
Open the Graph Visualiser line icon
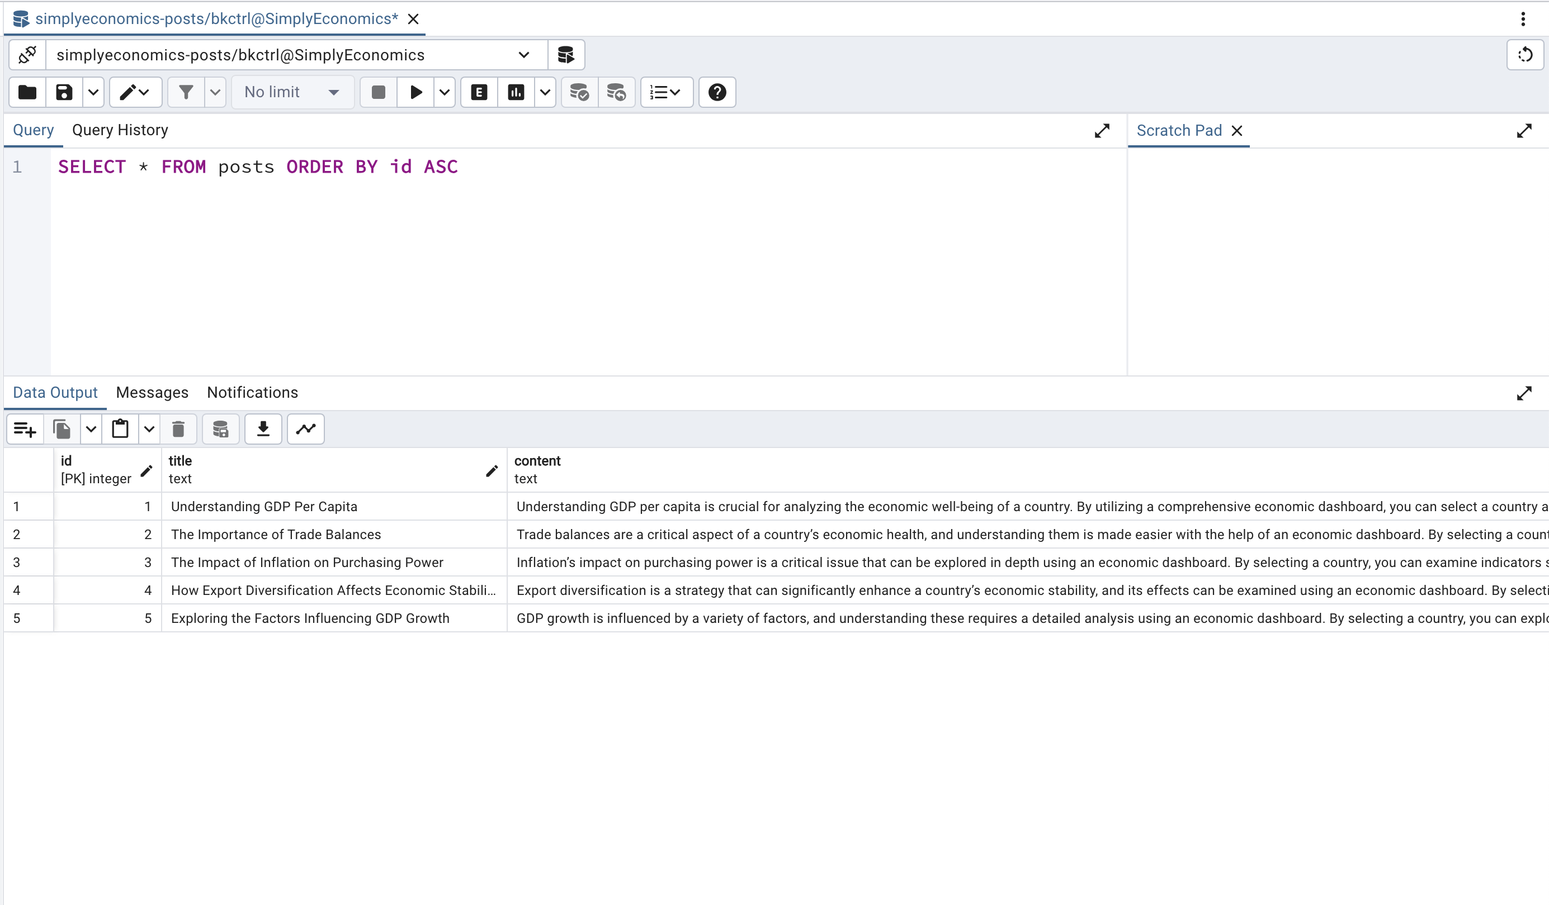pyautogui.click(x=305, y=428)
